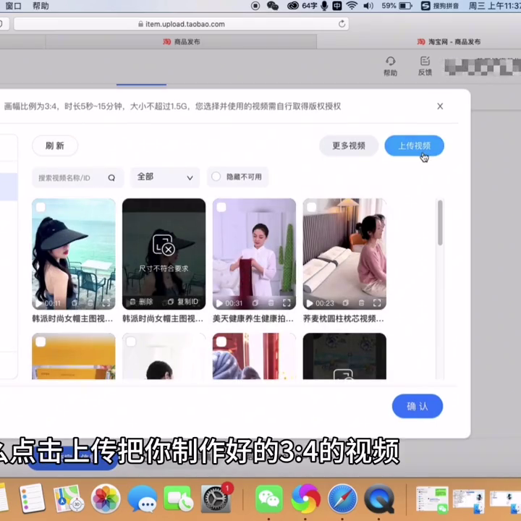Focus the 搜索视频名称/ID search field
Viewport: 521px width, 521px height.
pos(77,178)
